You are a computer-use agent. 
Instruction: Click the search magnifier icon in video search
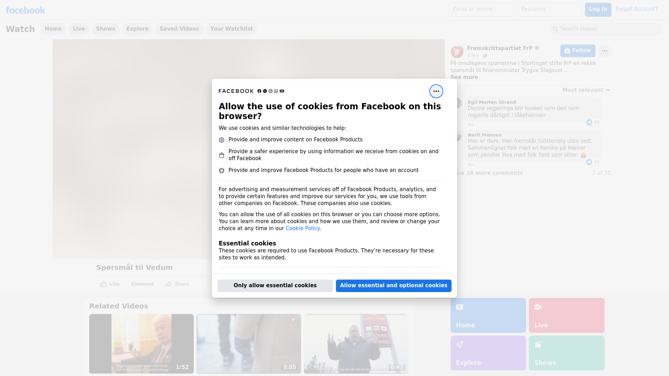coord(555,29)
